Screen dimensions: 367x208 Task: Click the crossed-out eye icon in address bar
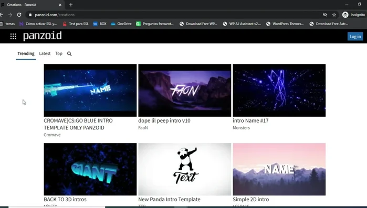(x=325, y=15)
